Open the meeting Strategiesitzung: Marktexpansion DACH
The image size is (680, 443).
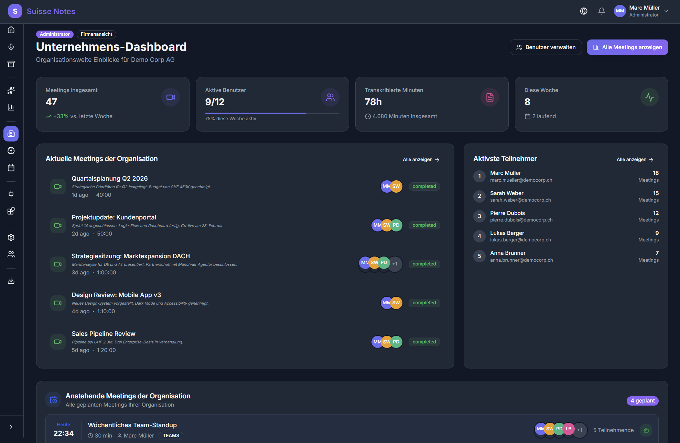click(131, 256)
